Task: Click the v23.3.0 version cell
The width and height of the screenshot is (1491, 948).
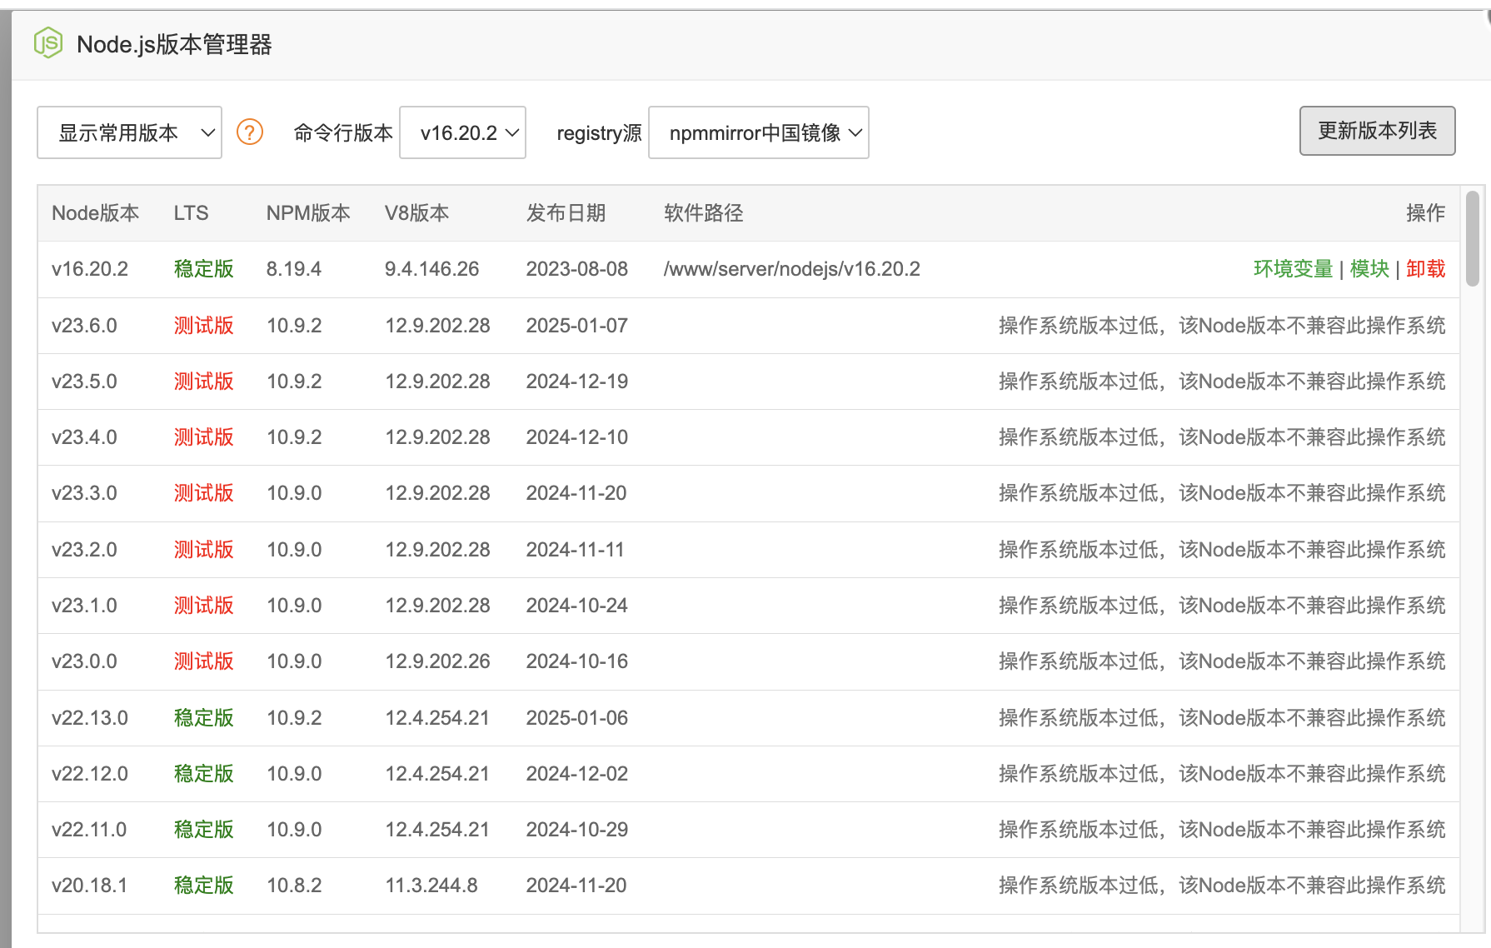Action: (84, 493)
